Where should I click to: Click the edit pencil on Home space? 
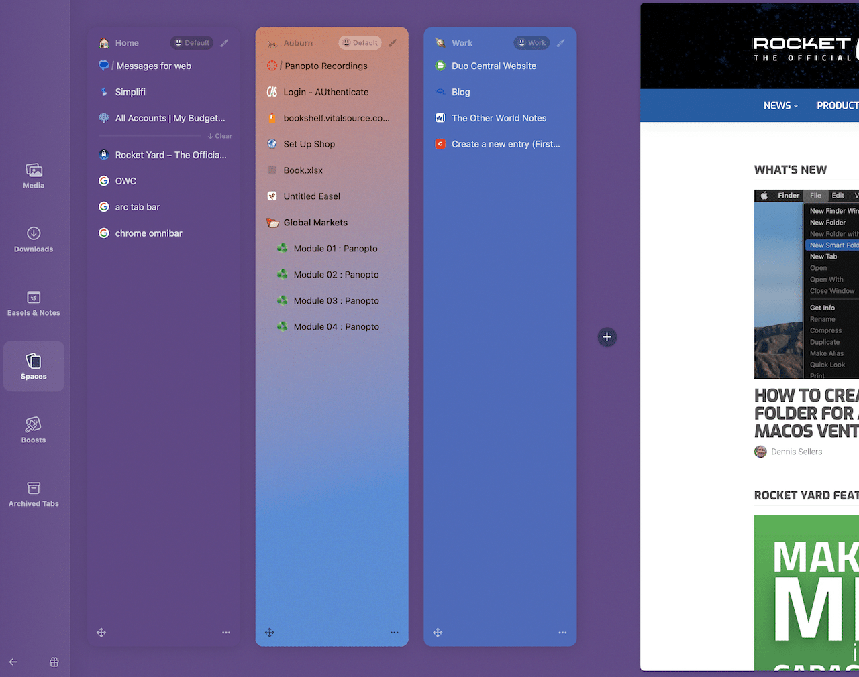click(x=225, y=43)
